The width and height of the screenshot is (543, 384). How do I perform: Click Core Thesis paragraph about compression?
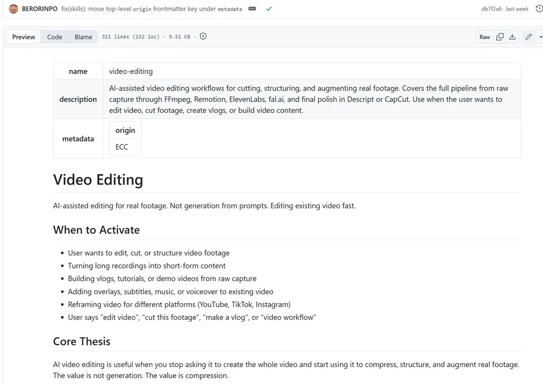point(286,370)
